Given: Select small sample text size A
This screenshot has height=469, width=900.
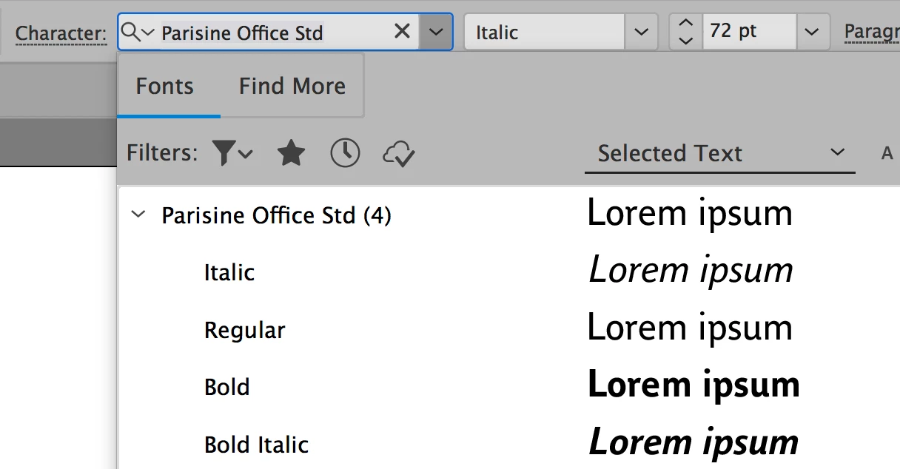Looking at the screenshot, I should [x=887, y=153].
